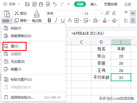Click the clear eraser icon
This screenshot has width=137, height=103.
pos(114,20)
